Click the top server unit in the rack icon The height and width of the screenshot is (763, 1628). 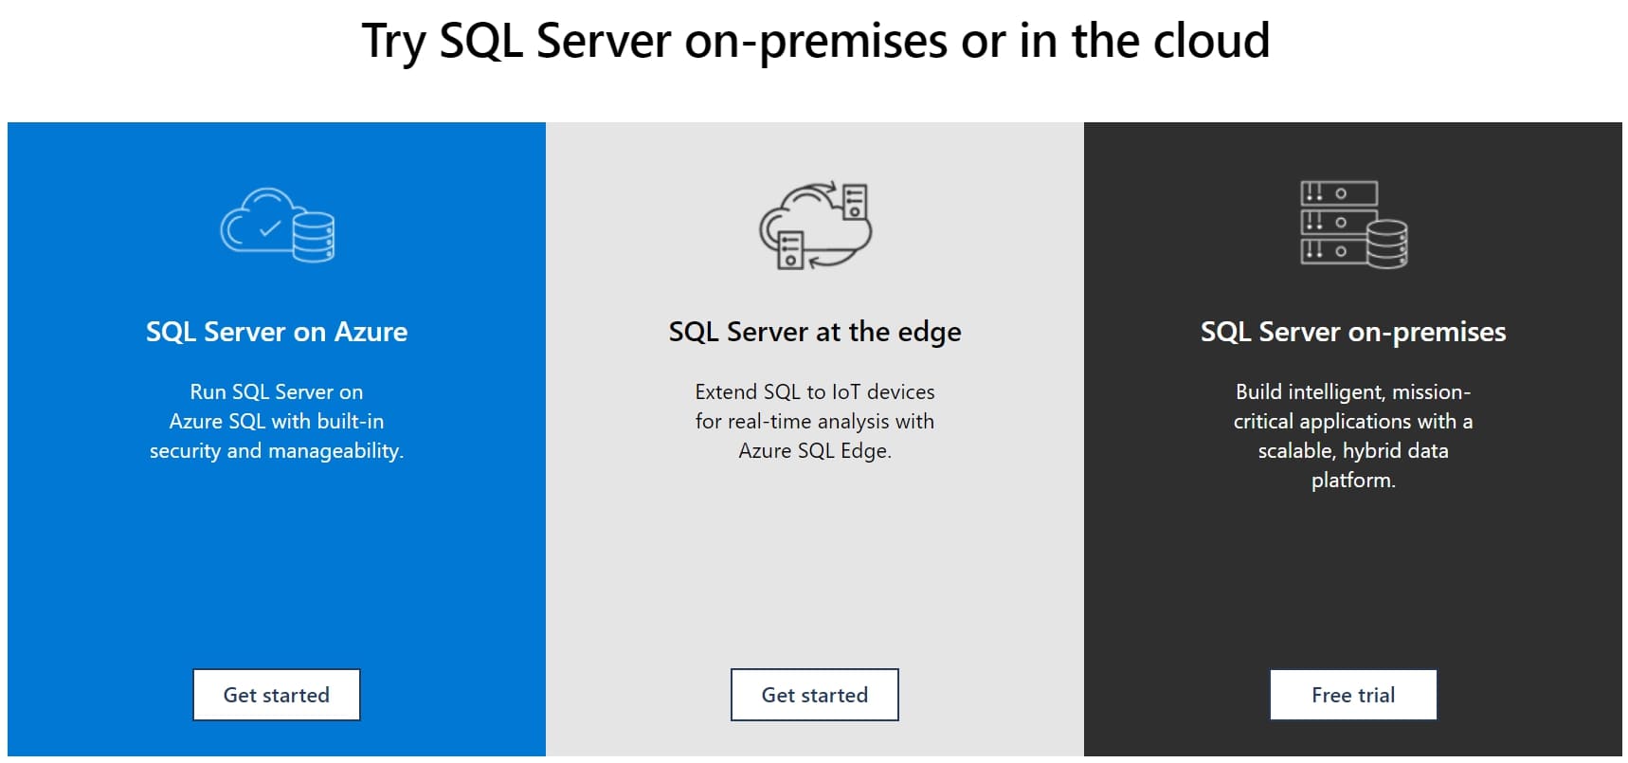[x=1338, y=193]
